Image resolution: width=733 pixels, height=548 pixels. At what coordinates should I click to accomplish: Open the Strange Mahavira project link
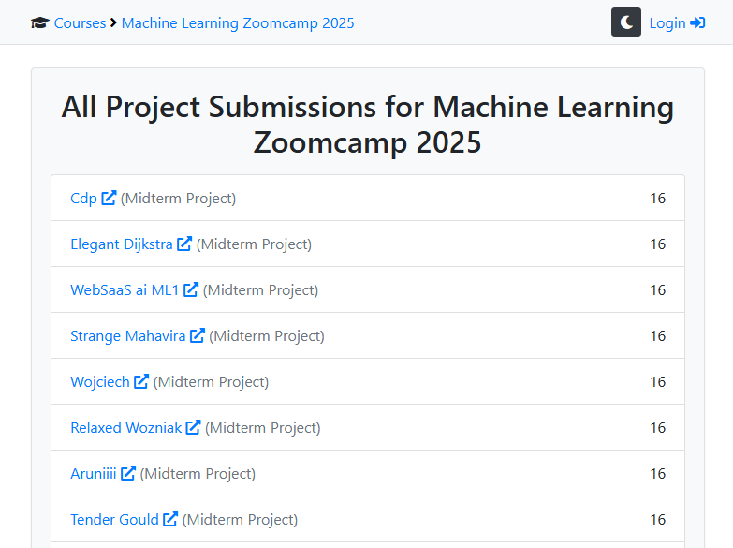tap(128, 336)
